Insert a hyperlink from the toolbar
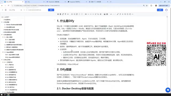Screen dimensions: 171x96 point(68,14)
